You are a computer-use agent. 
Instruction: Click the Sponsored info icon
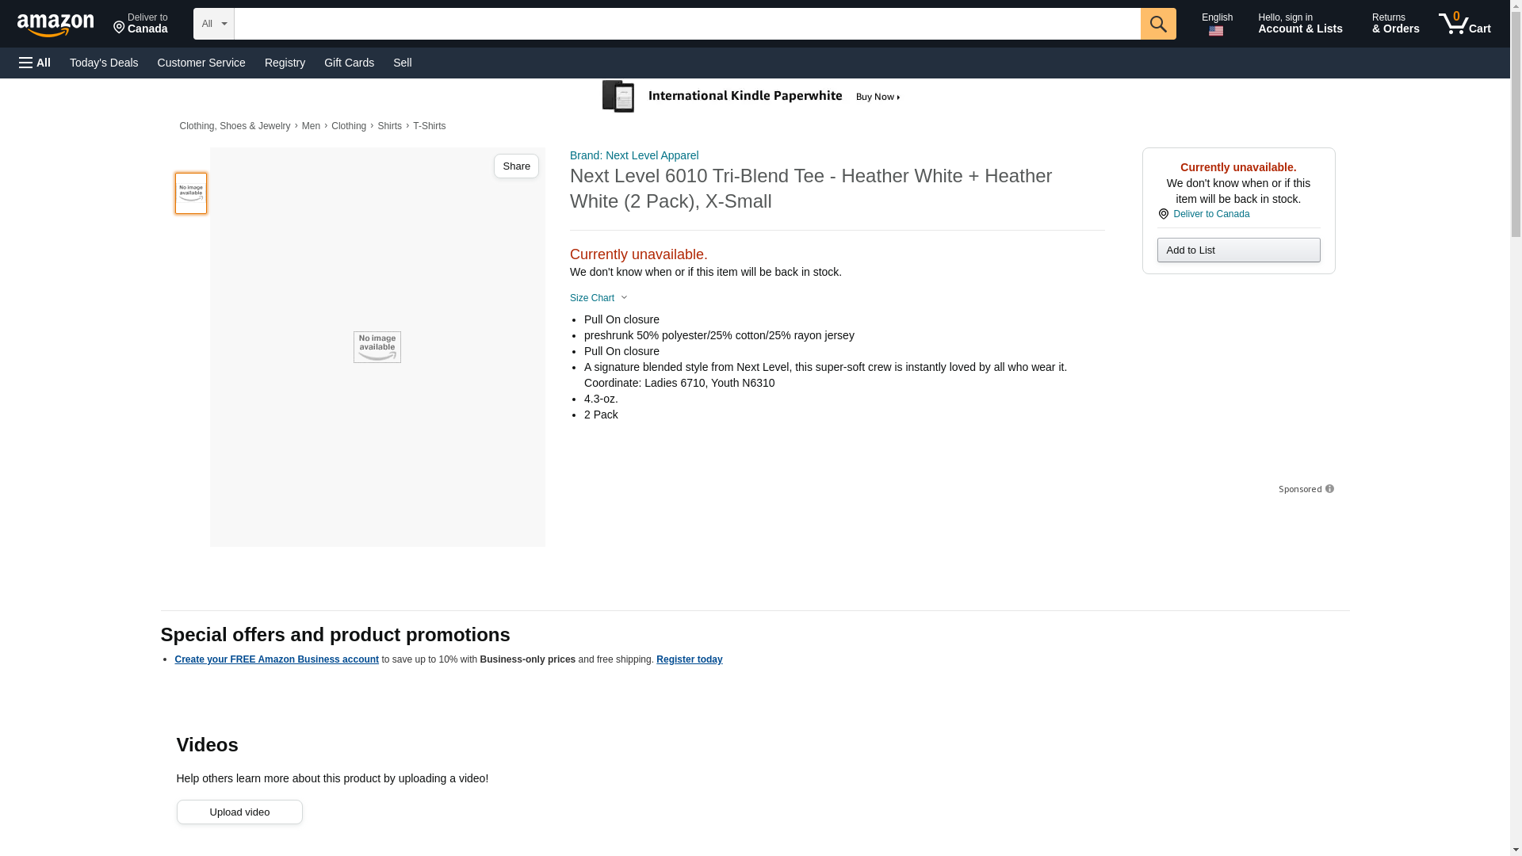(x=1329, y=489)
